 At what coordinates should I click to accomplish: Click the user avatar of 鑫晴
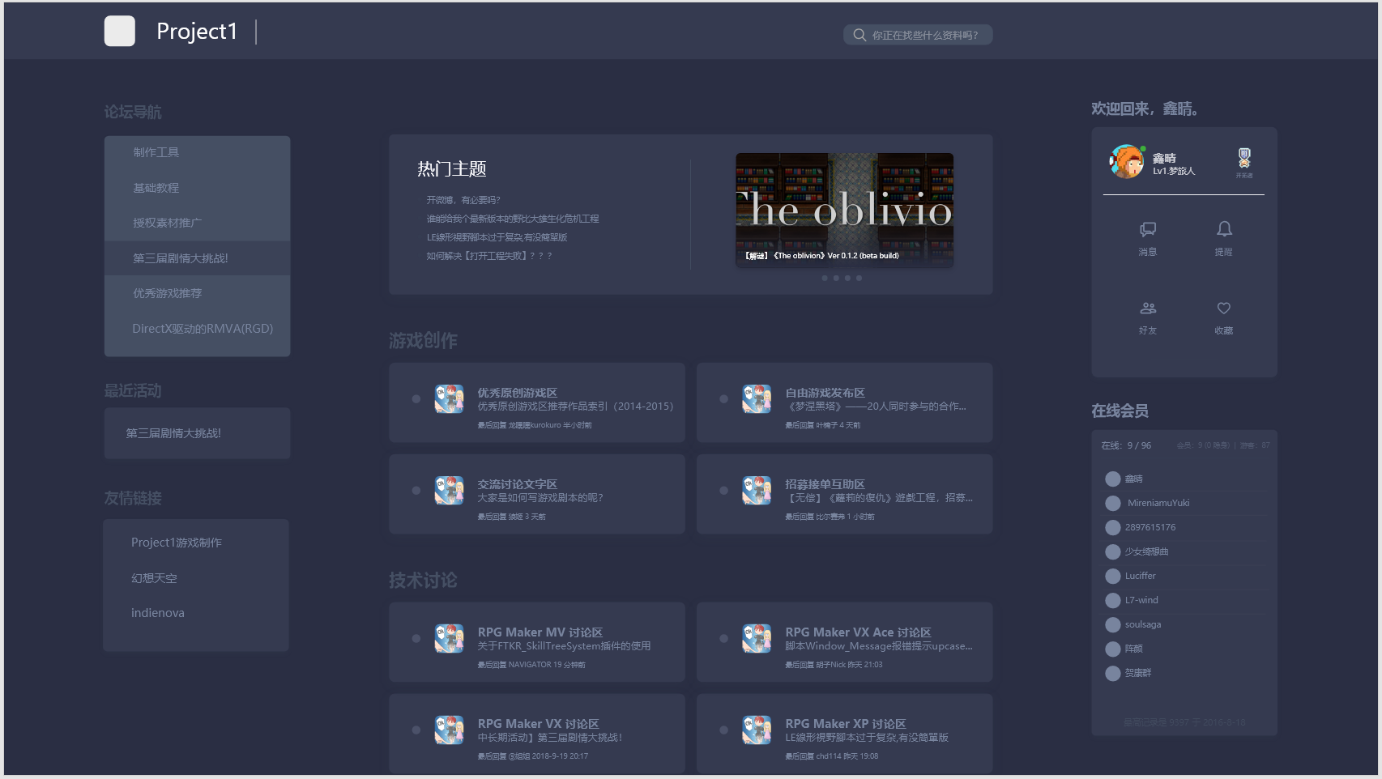[x=1127, y=162]
